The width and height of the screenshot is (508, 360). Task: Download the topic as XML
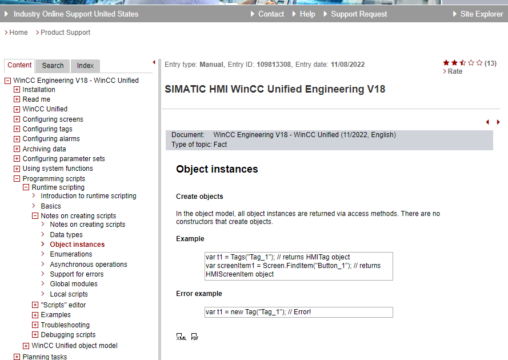click(181, 337)
